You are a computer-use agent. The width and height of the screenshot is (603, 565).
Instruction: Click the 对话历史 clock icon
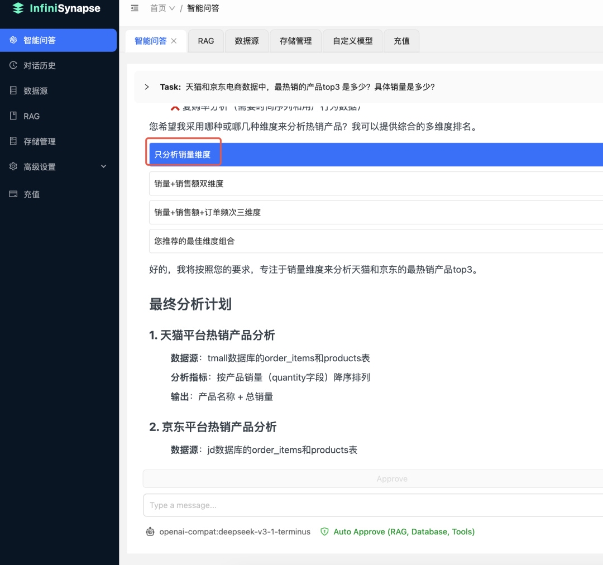coord(13,65)
